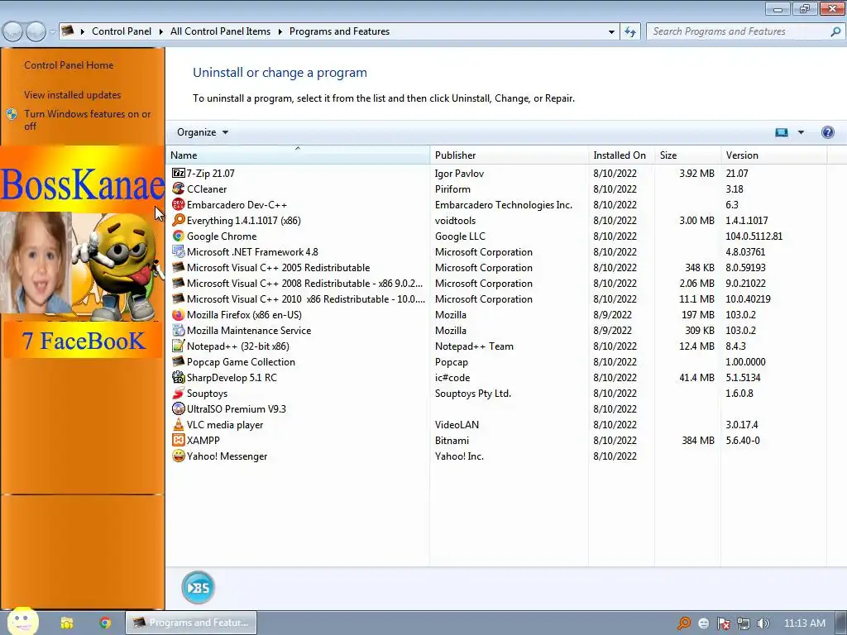Open the Organize dropdown menu
Screen dimensions: 847x635
pyautogui.click(x=203, y=132)
